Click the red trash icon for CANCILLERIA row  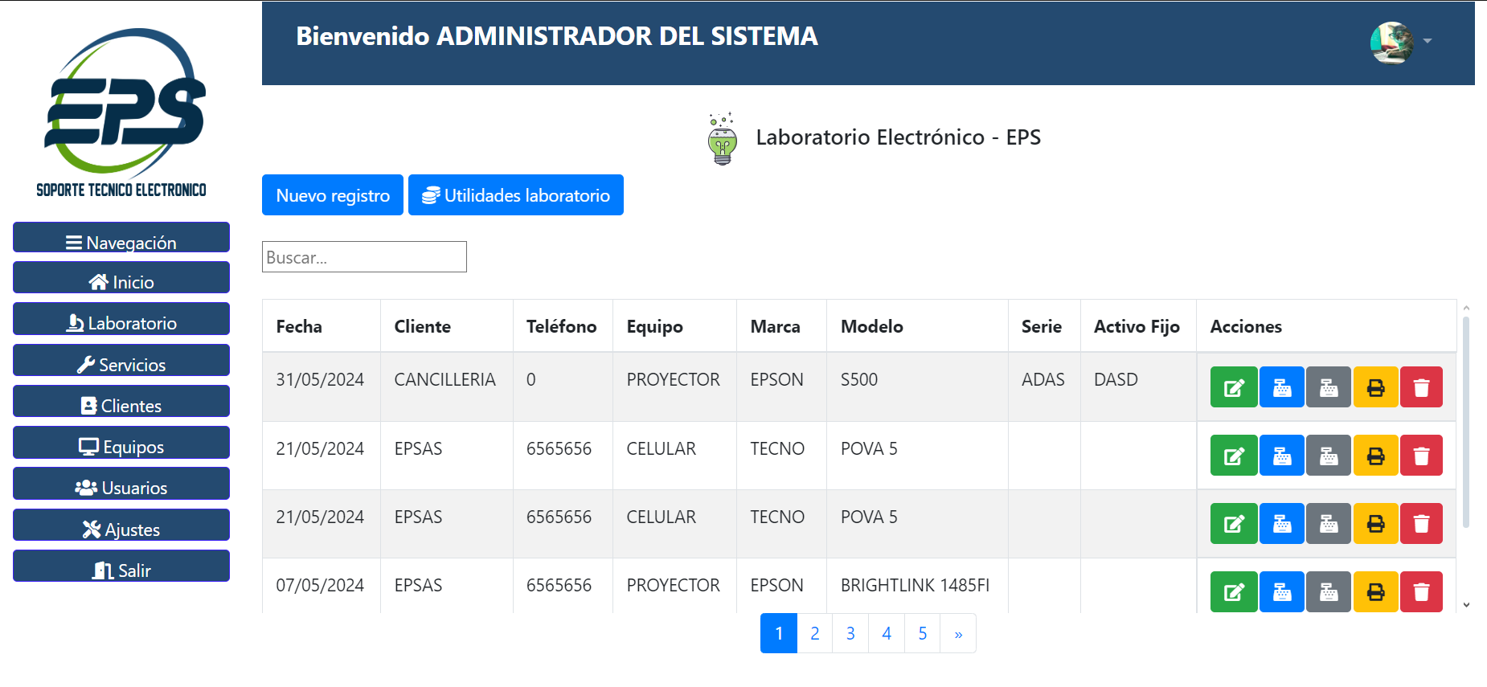click(x=1420, y=387)
